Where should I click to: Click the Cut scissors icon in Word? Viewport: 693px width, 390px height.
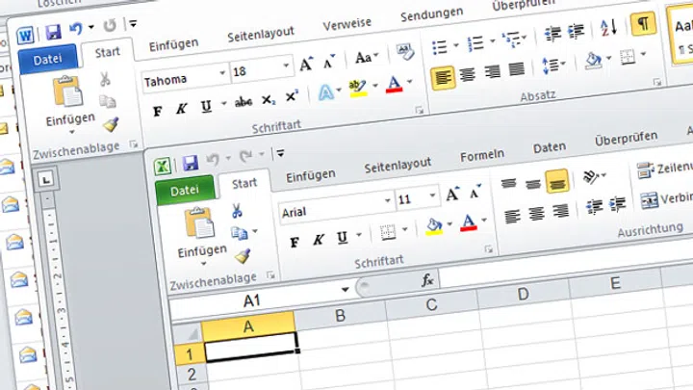tap(105, 79)
